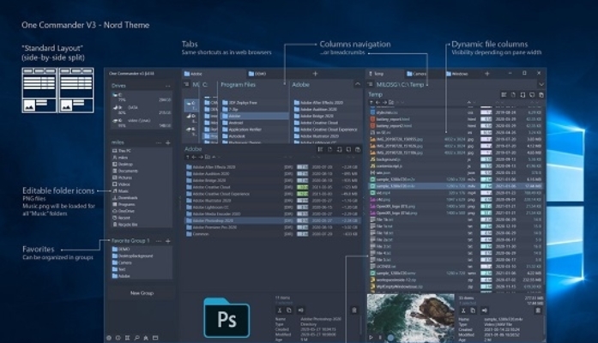
Task: Cut the selected Adobe Photoshop 2020 folder
Action: (279, 310)
